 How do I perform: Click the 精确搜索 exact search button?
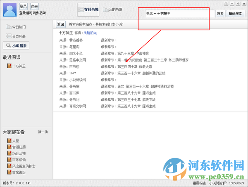[x=235, y=14]
